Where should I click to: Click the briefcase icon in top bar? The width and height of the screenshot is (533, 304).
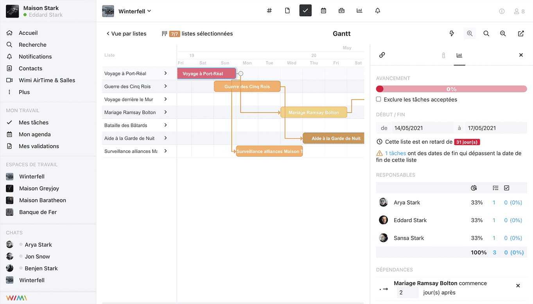(341, 11)
